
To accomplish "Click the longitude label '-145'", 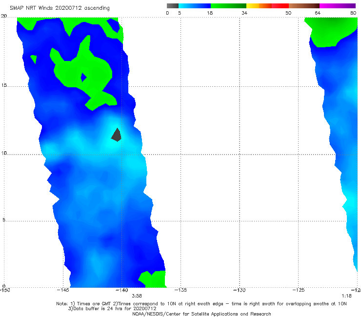I will tap(63, 290).
